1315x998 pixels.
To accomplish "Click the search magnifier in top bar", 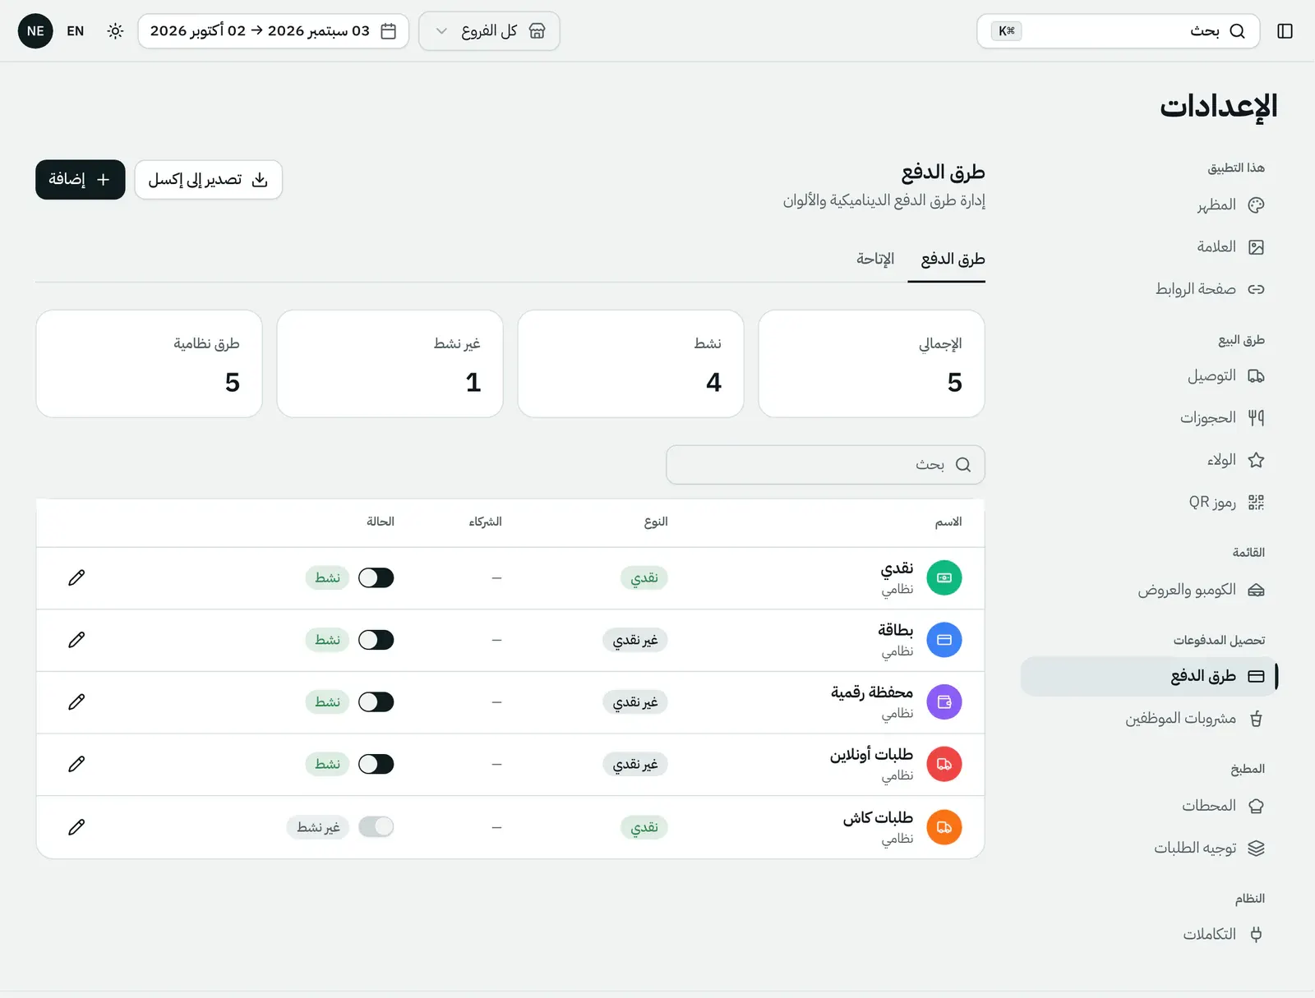I will pyautogui.click(x=1237, y=31).
